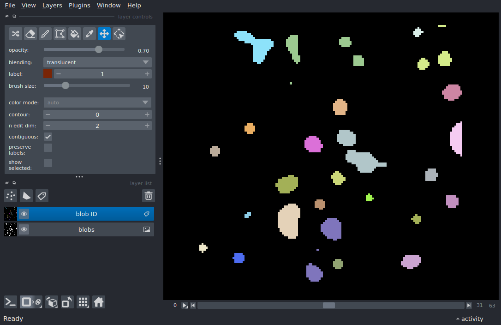Expand the activity panel
Image resolution: width=501 pixels, height=325 pixels.
click(x=470, y=319)
